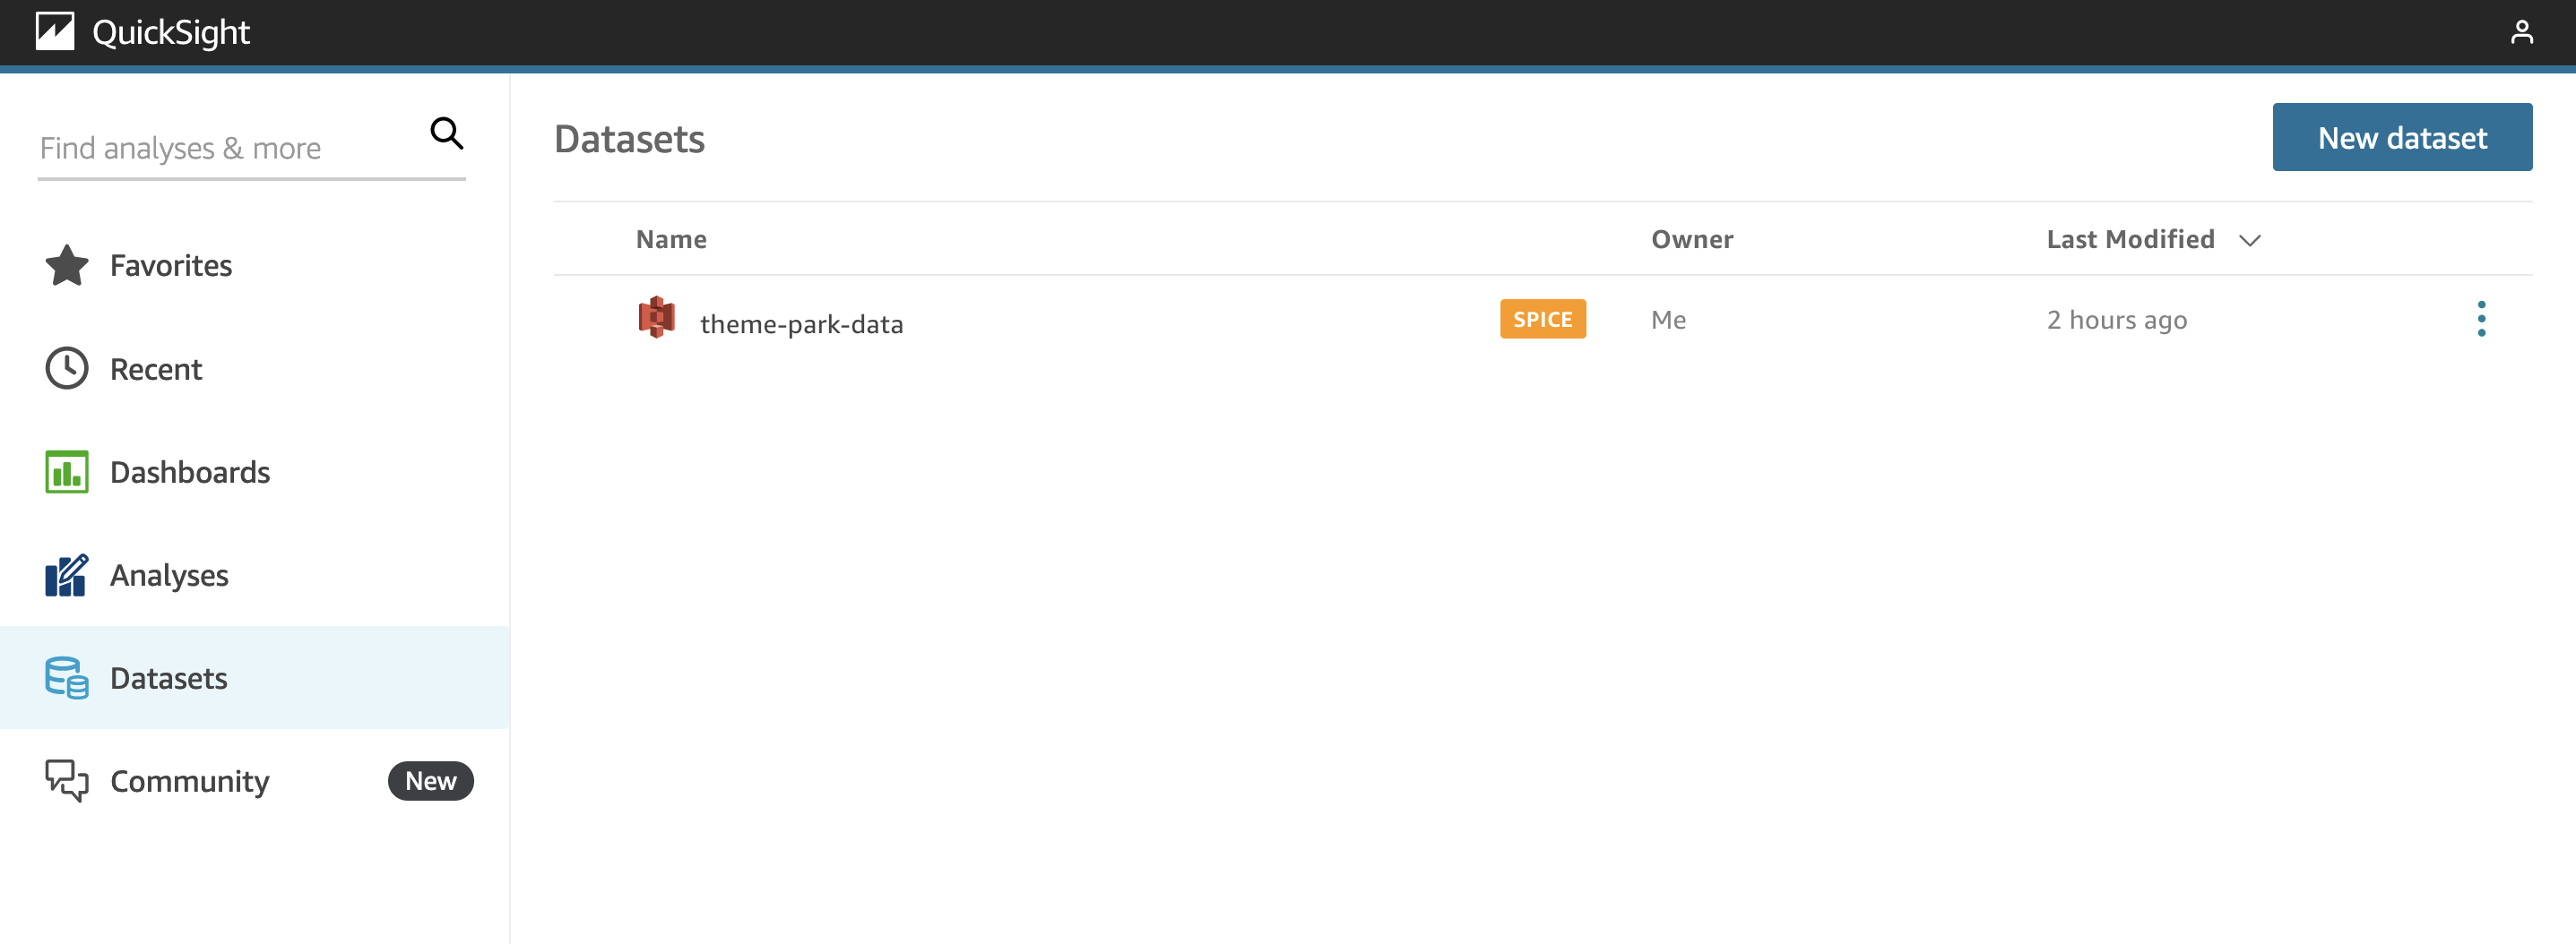
Task: Open the Community section label
Action: 189,781
